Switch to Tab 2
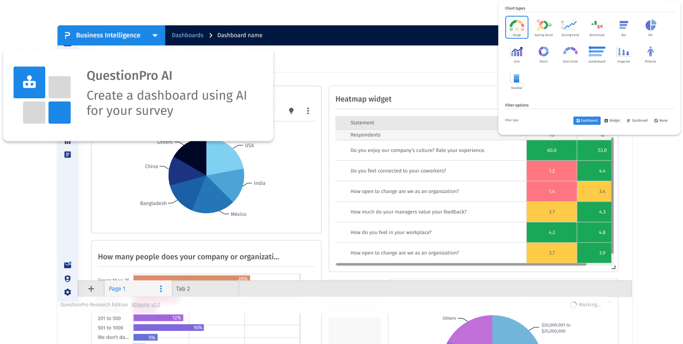The height and width of the screenshot is (344, 683). click(183, 289)
